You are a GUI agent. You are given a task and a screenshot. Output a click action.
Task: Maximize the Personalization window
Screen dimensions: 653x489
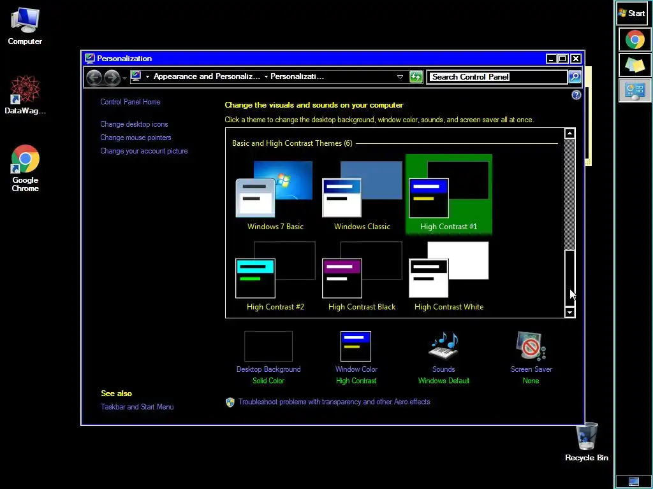tap(562, 59)
